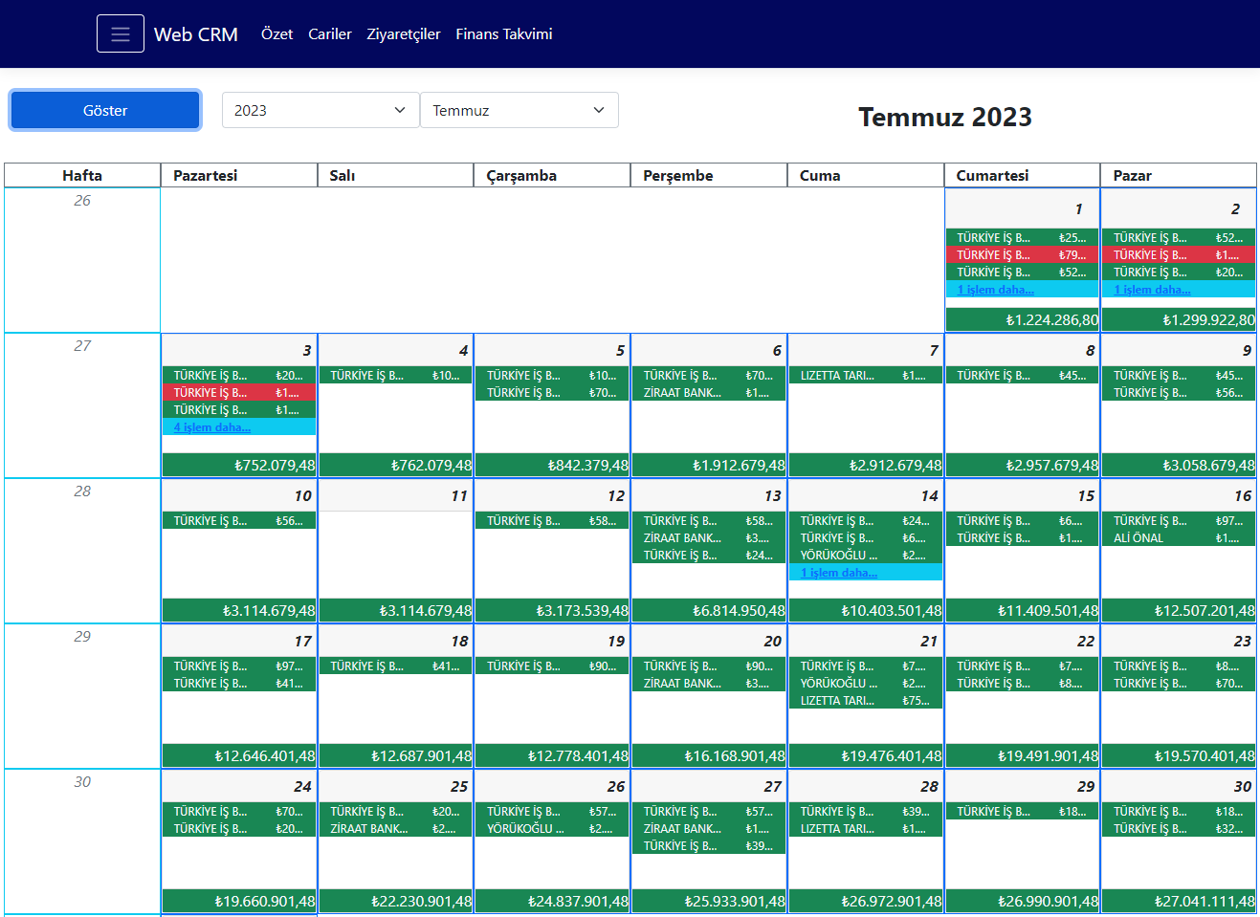Click the ₺762.079,48 balance on July 4

[396, 465]
